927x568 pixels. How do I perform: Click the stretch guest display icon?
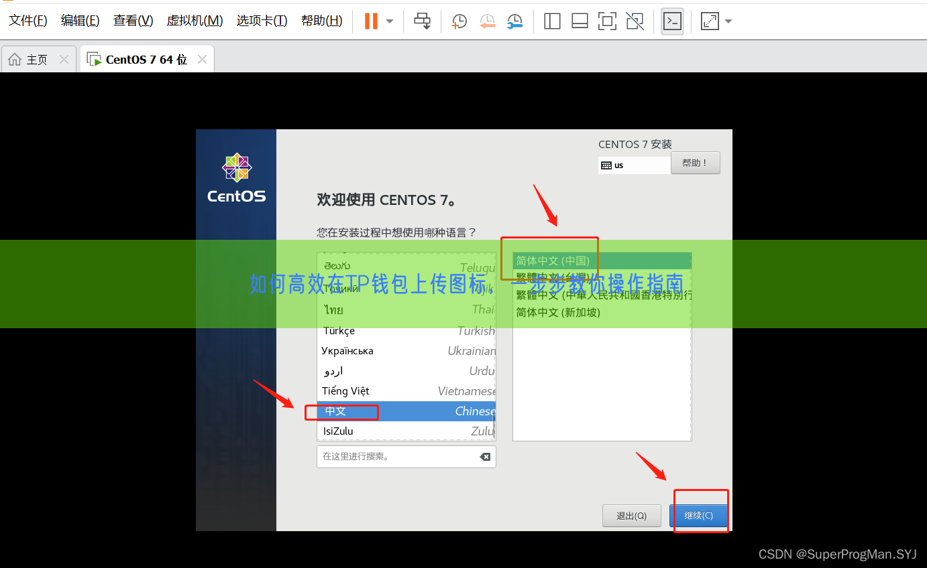pos(710,21)
